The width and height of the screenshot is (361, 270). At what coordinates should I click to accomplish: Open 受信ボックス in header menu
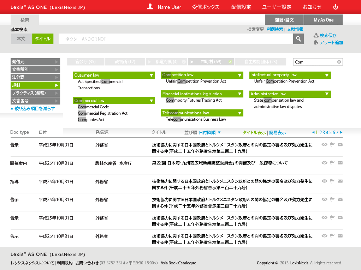(x=206, y=7)
